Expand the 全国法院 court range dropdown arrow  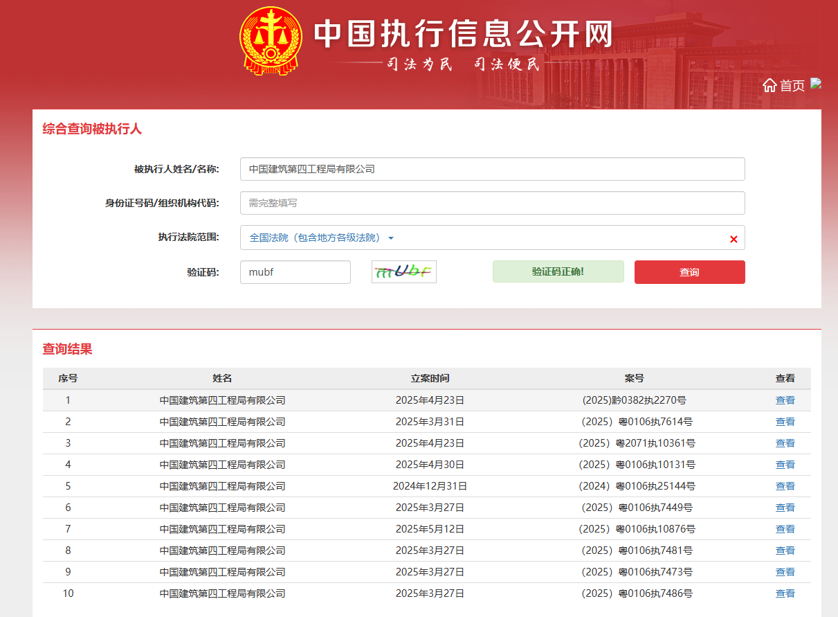(x=391, y=238)
